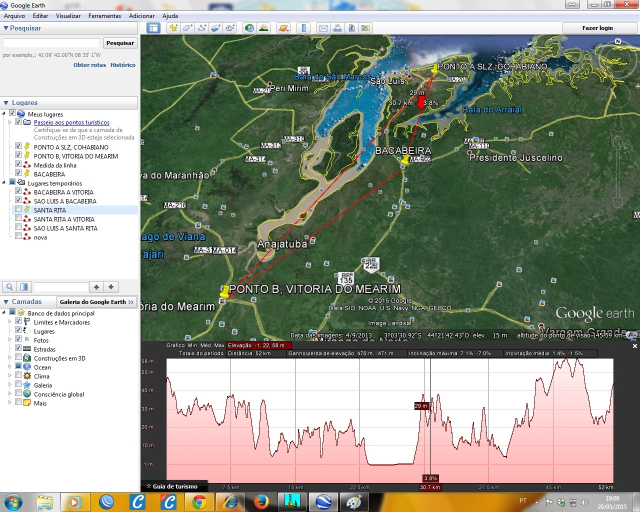Open the Windows Start menu
The width and height of the screenshot is (640, 512).
[13, 502]
